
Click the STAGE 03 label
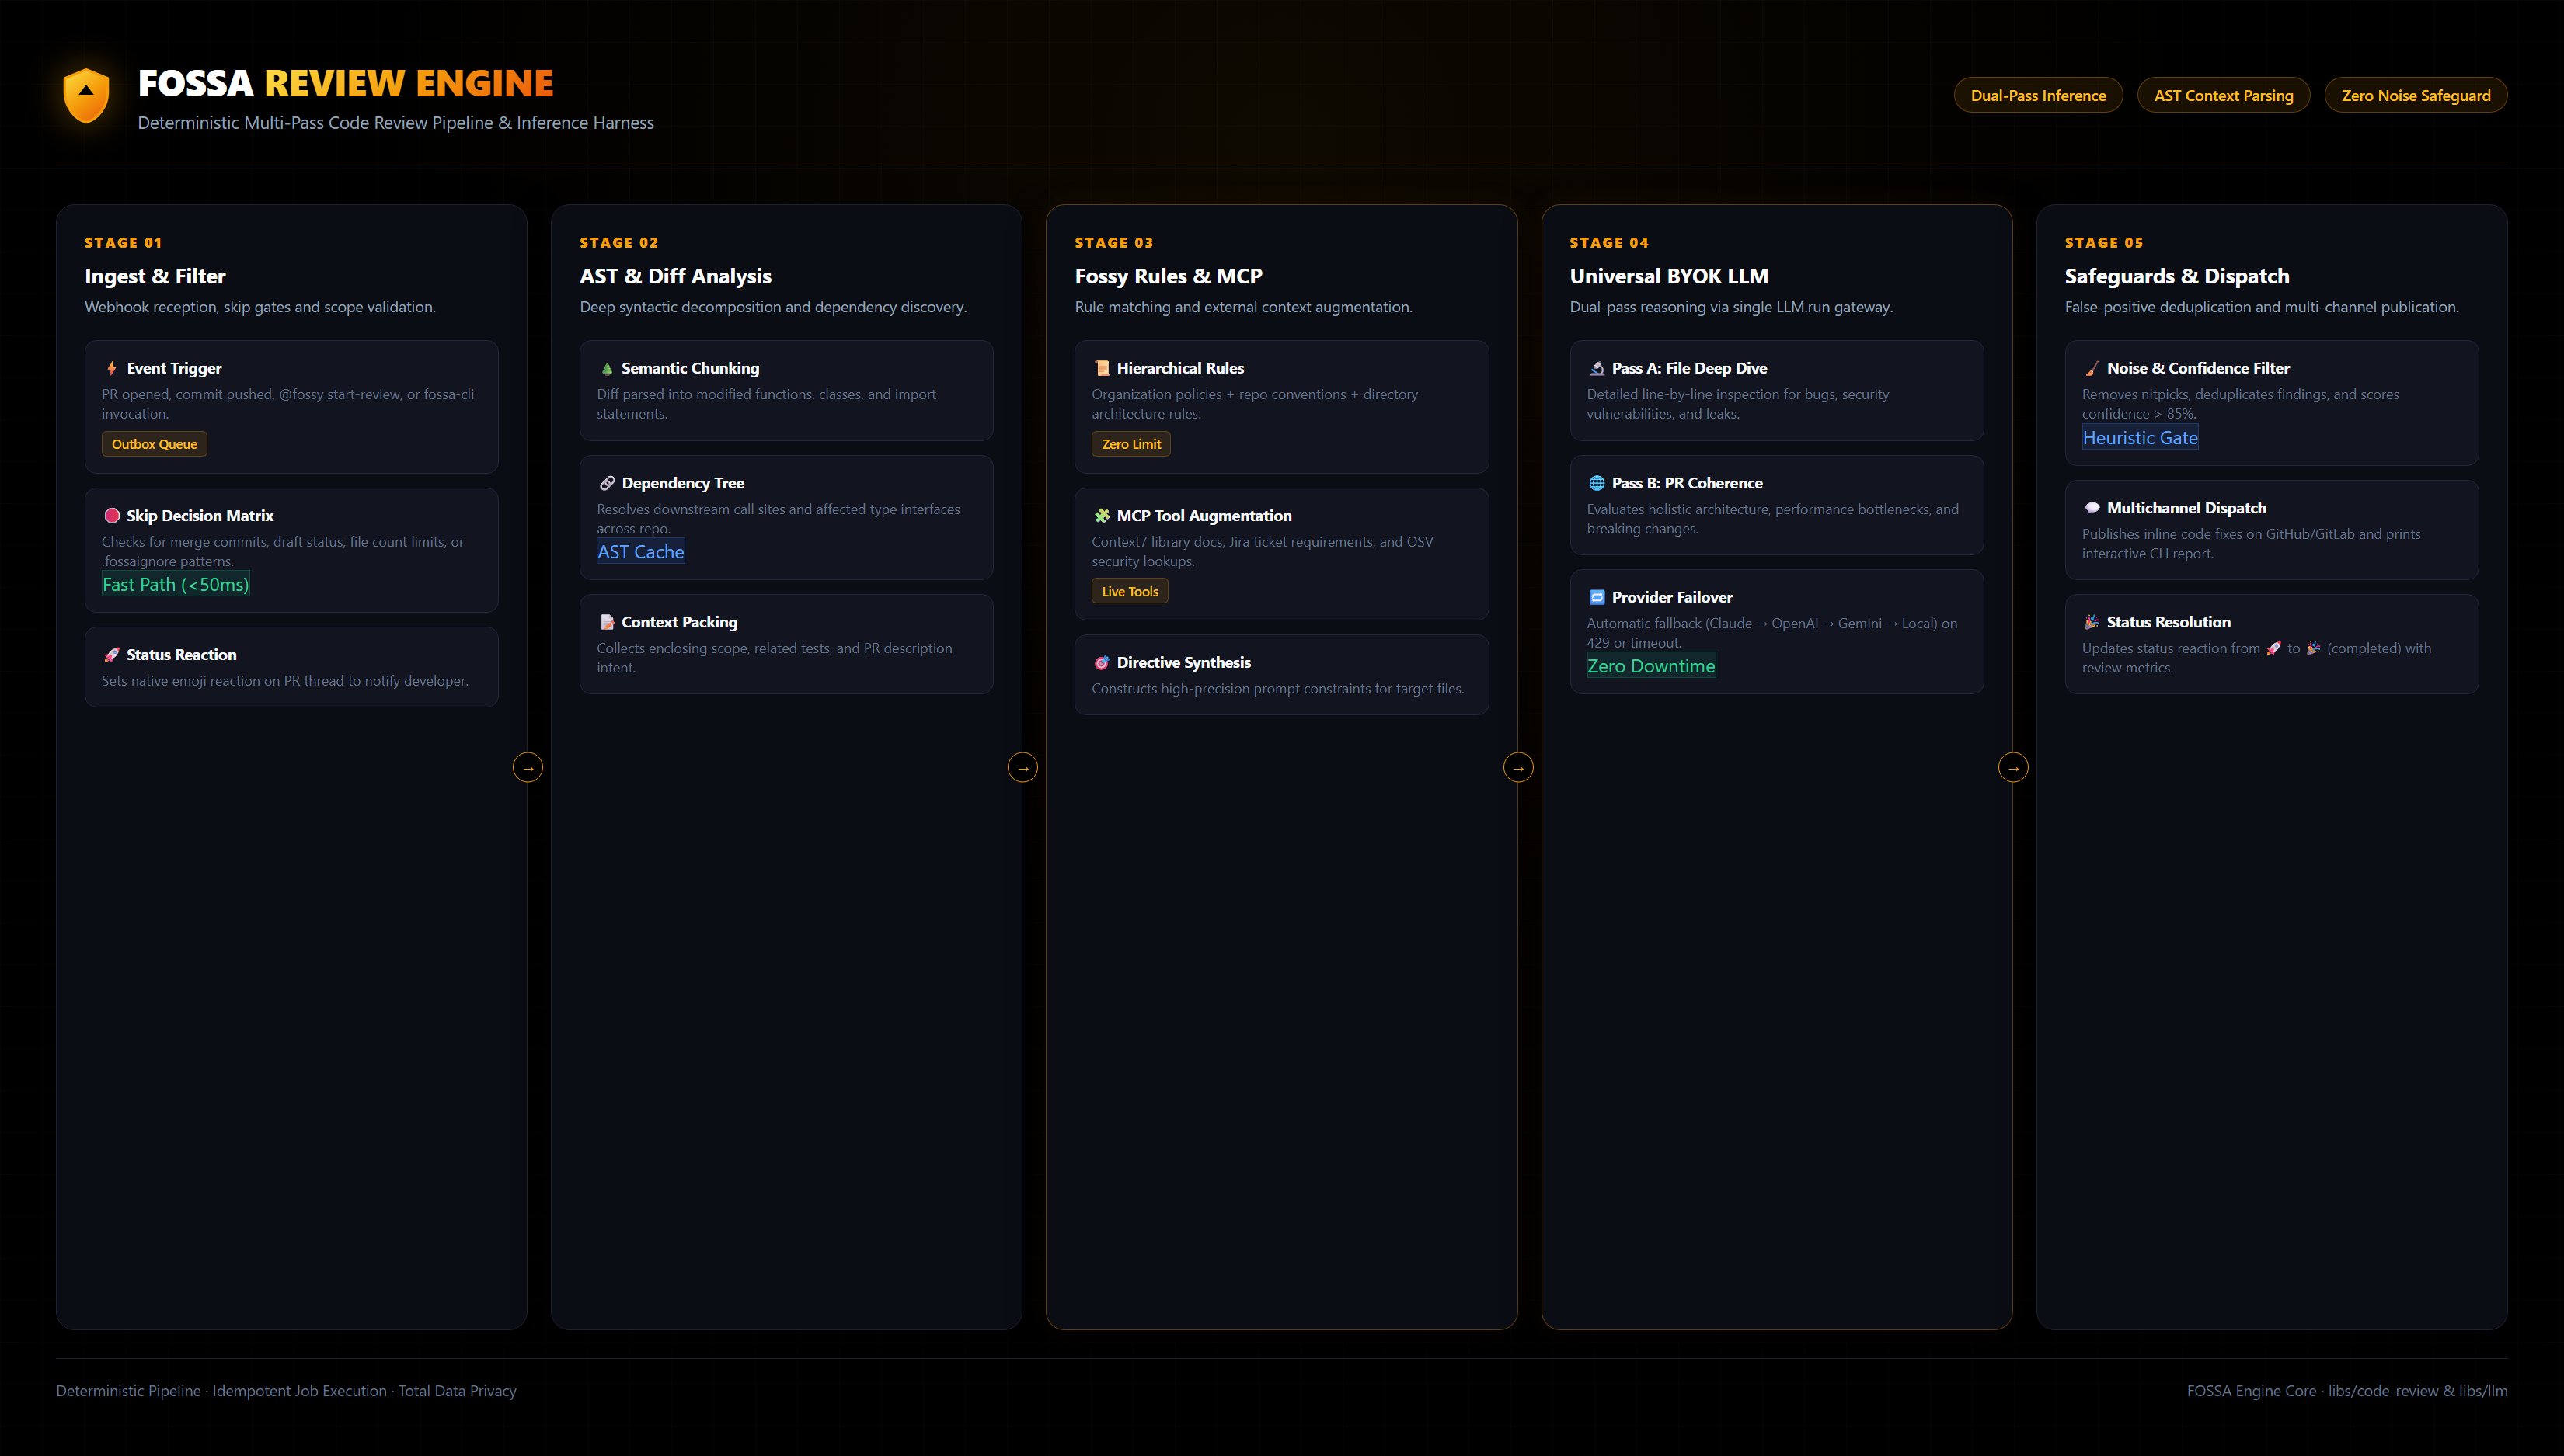1113,243
